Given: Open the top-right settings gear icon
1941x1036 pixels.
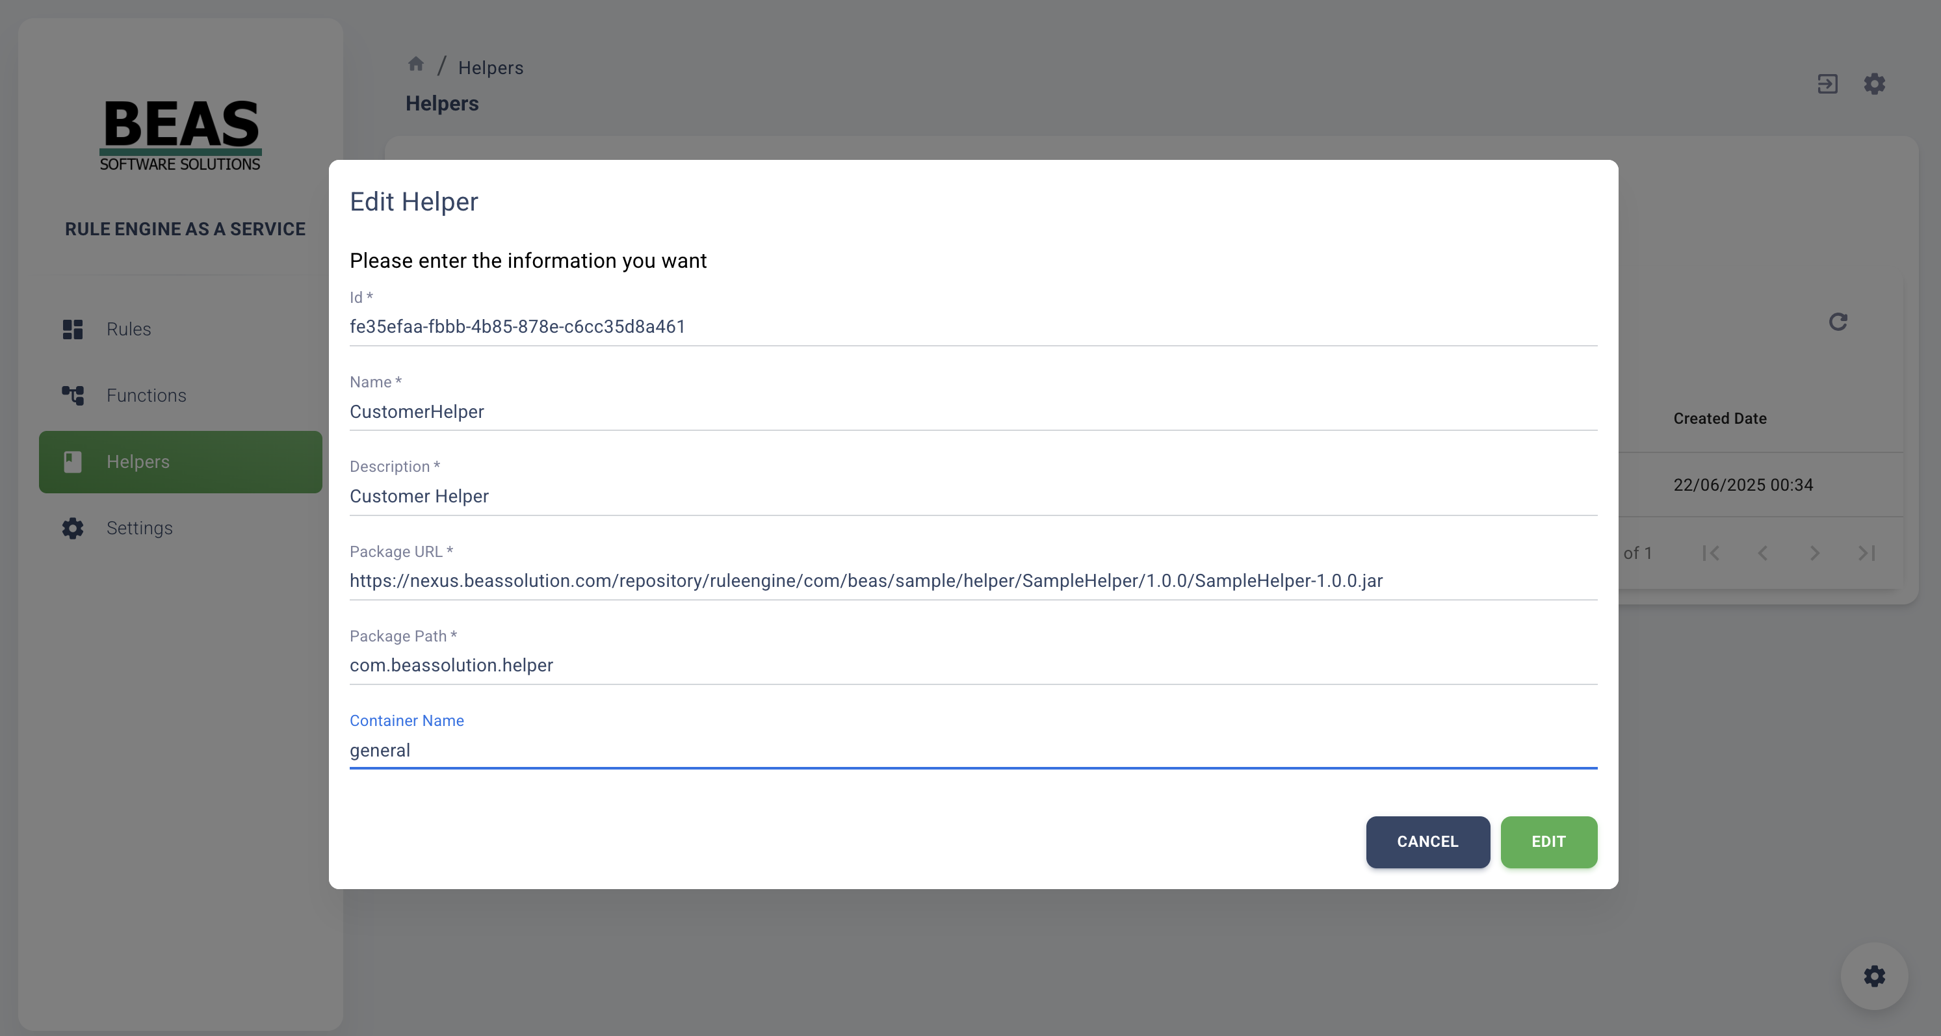Looking at the screenshot, I should 1875,84.
